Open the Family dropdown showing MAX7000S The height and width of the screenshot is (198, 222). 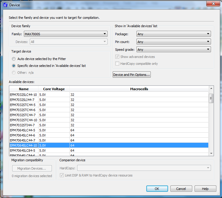pos(66,34)
